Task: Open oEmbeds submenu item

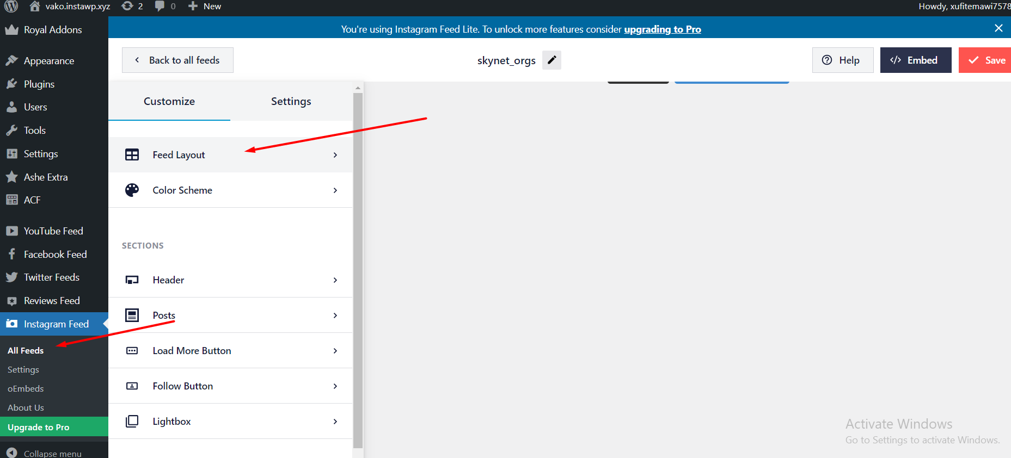Action: [26, 388]
